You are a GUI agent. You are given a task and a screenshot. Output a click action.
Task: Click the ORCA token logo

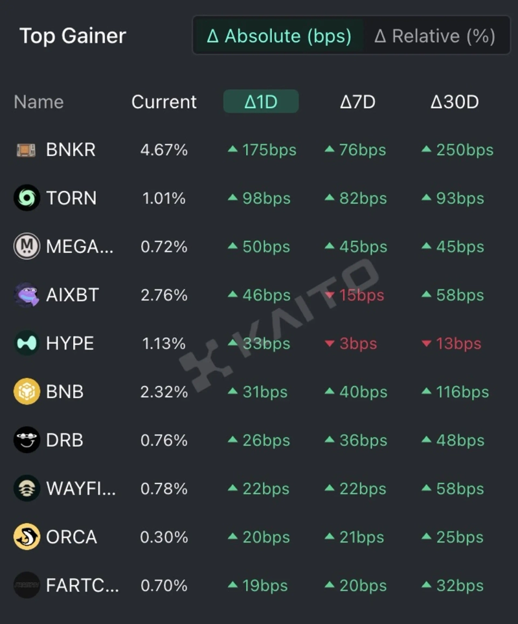tap(27, 537)
